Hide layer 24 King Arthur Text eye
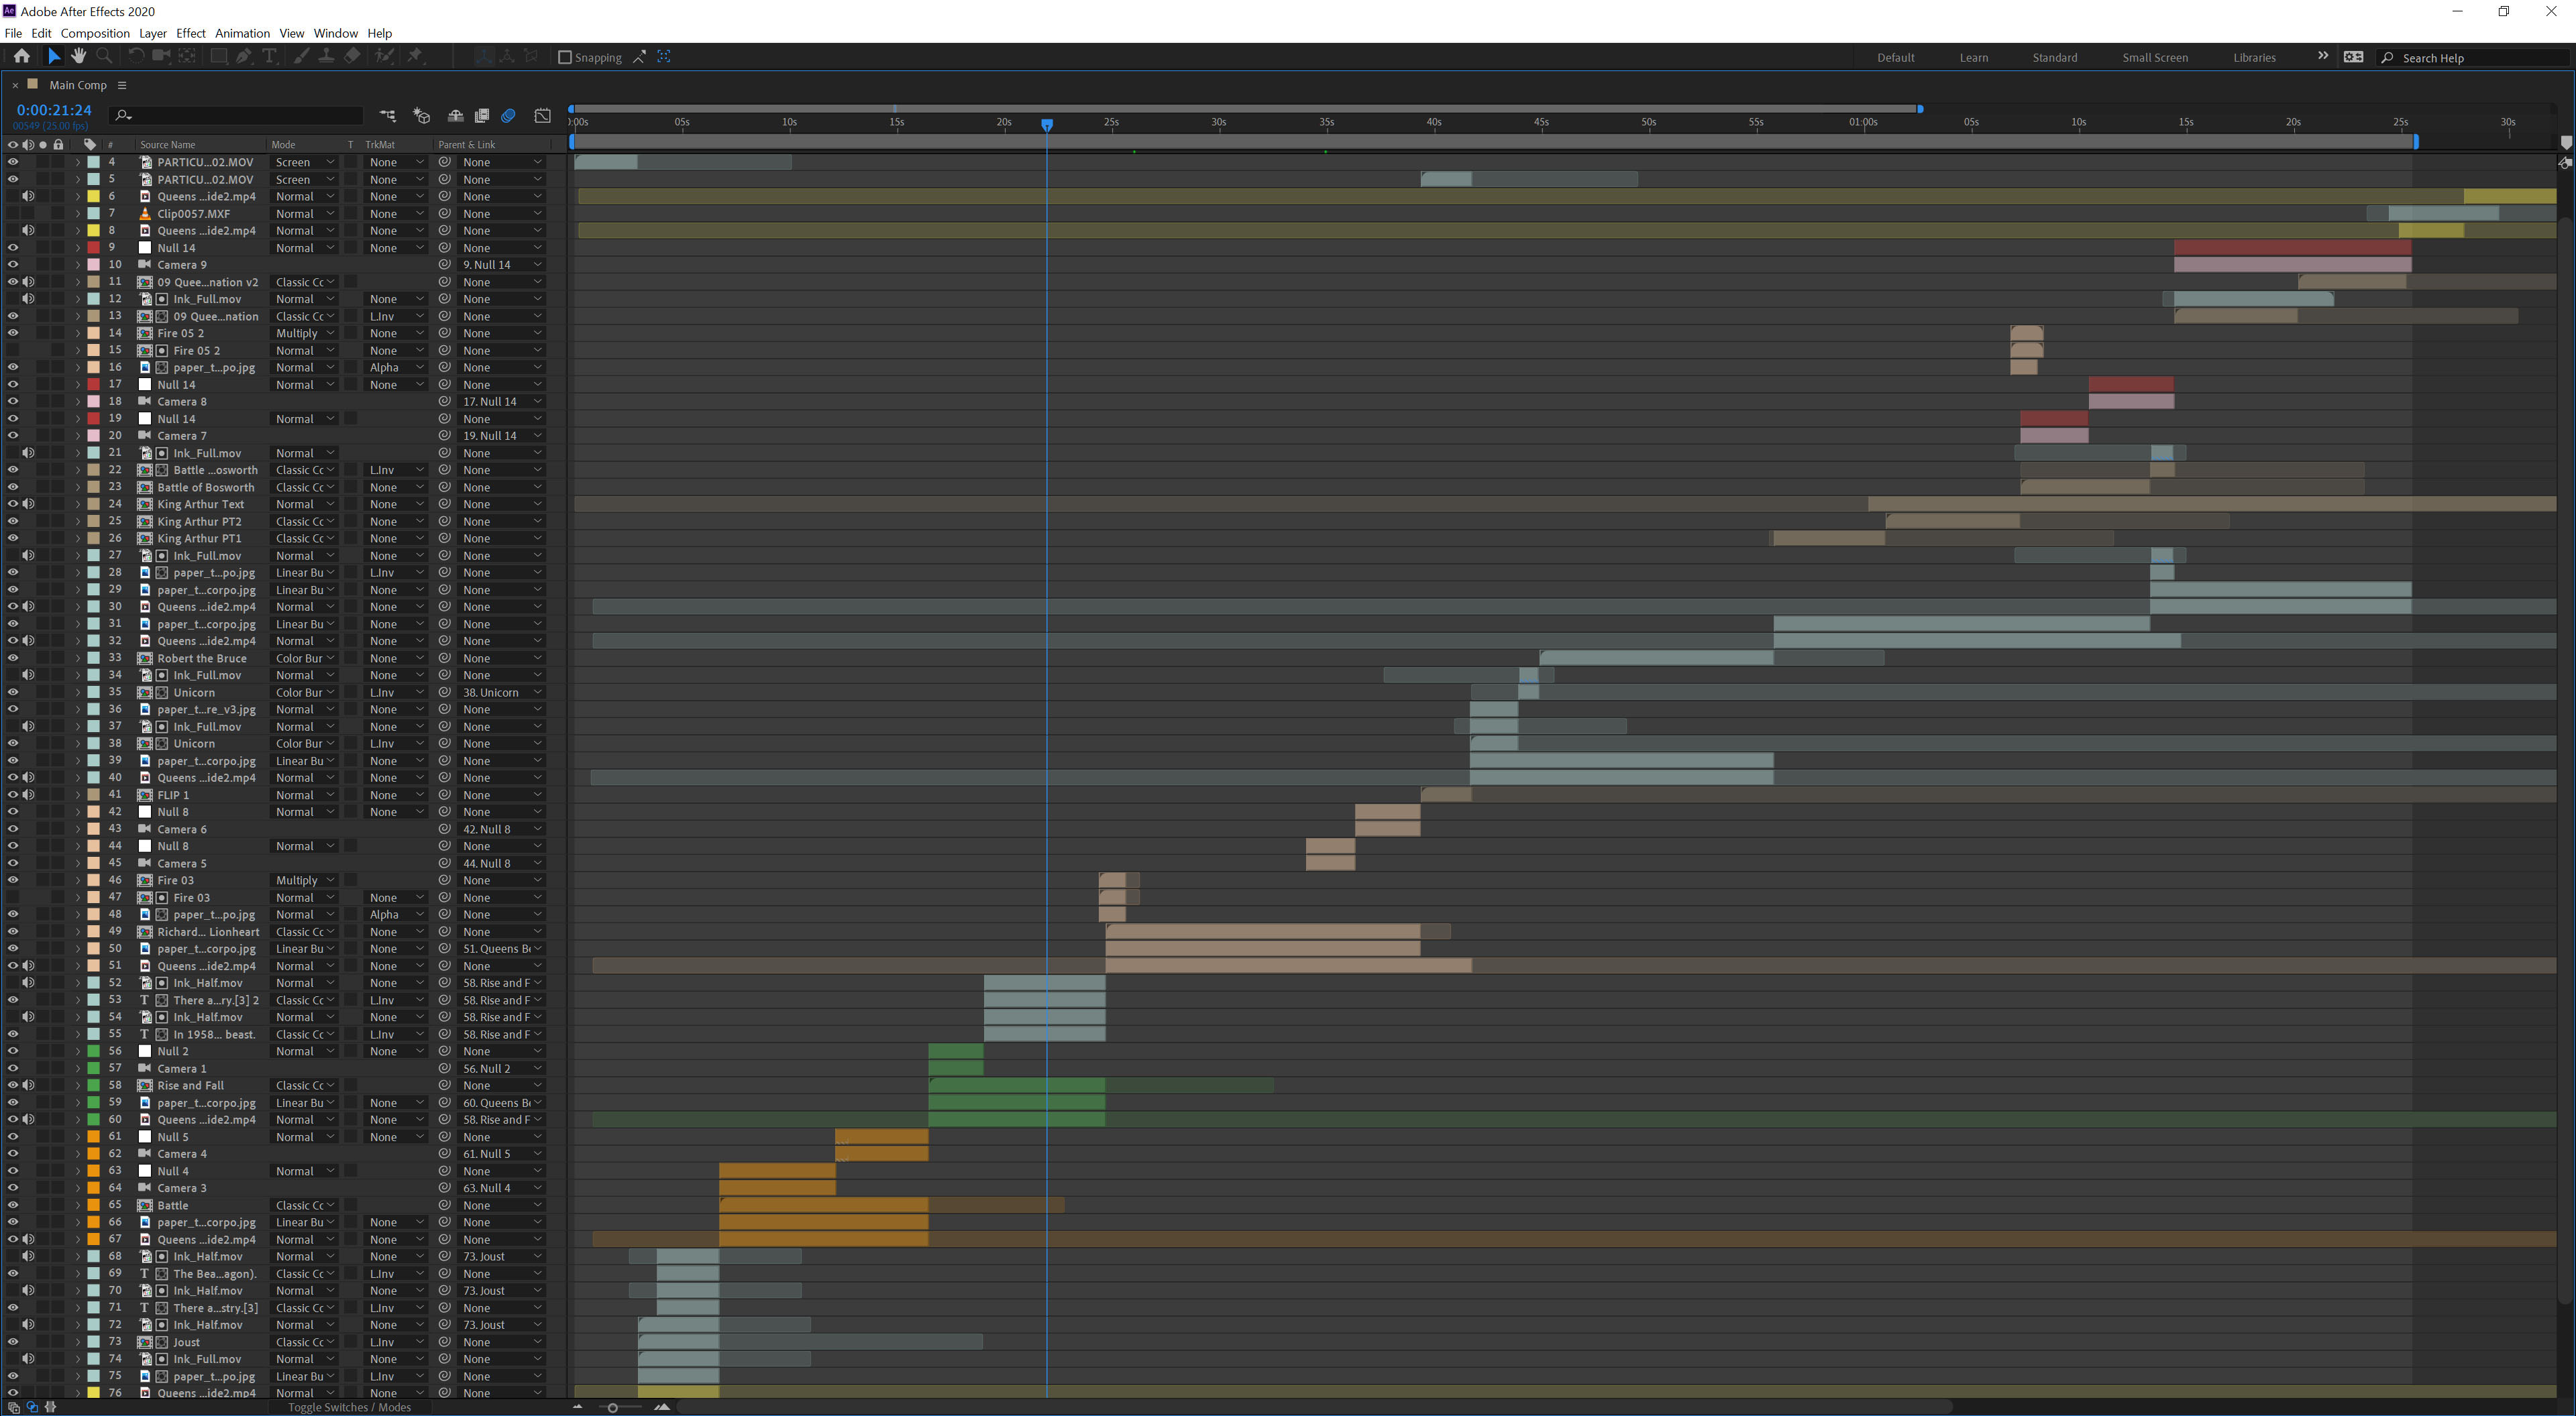2576x1416 pixels. 13,504
